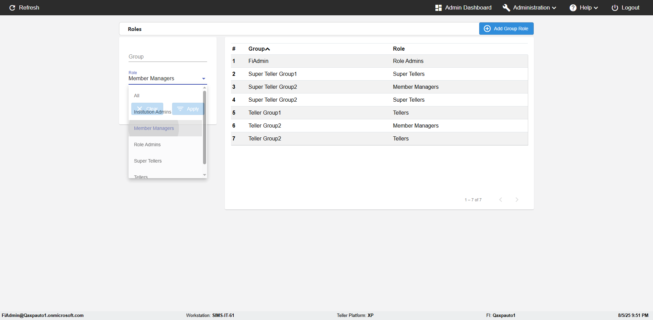Click Workstation SIMS-IT-61 in status bar
Viewport: 653px width, 320px height.
coord(210,315)
